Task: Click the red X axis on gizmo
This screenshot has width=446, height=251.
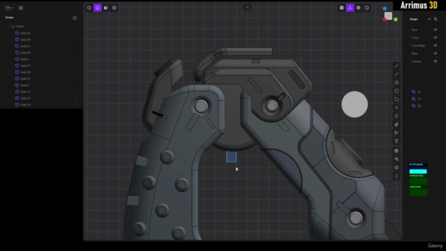Action: [x=385, y=20]
